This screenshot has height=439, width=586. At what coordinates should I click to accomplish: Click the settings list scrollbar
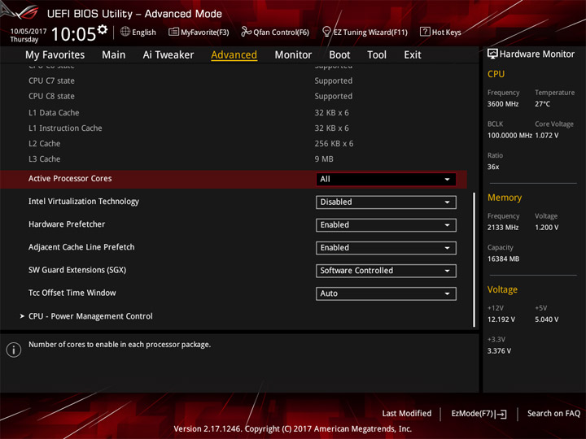[474, 259]
